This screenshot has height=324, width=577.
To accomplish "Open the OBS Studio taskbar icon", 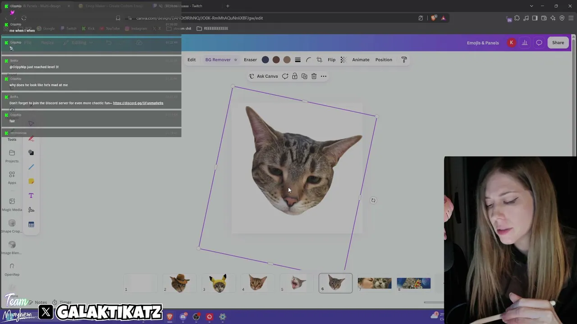I will (x=196, y=317).
